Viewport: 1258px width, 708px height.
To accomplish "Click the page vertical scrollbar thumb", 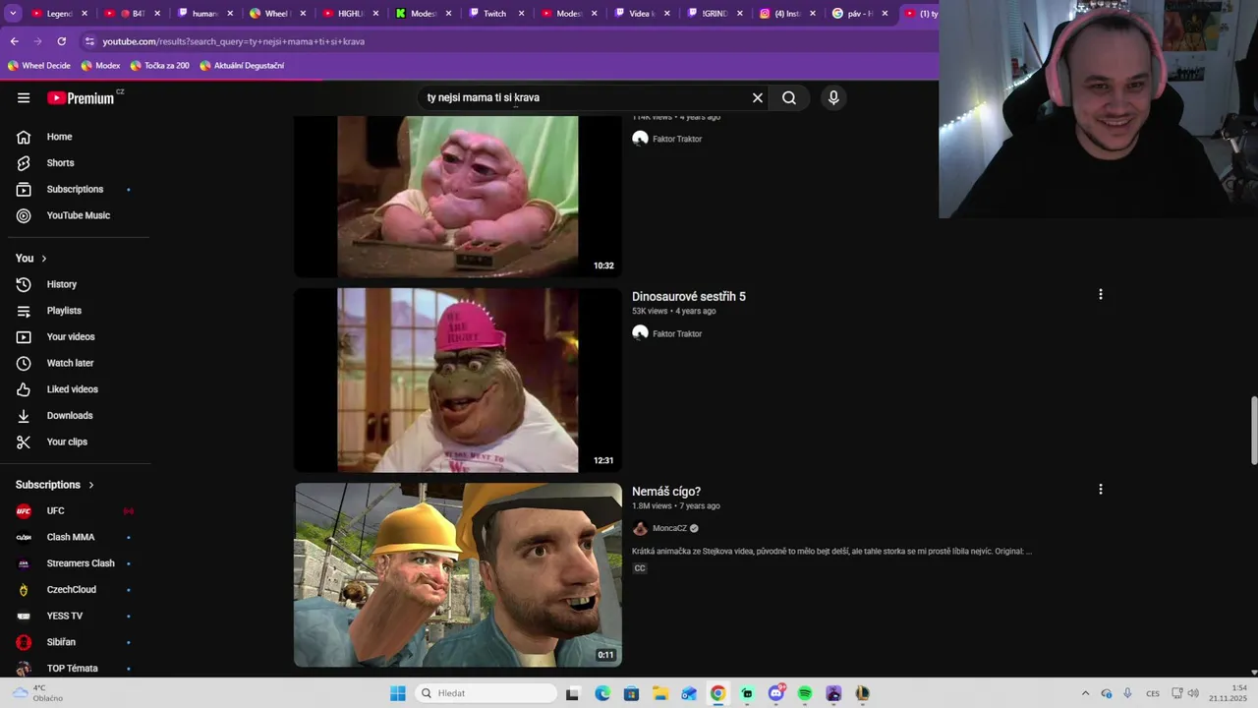I will coord(1253,430).
